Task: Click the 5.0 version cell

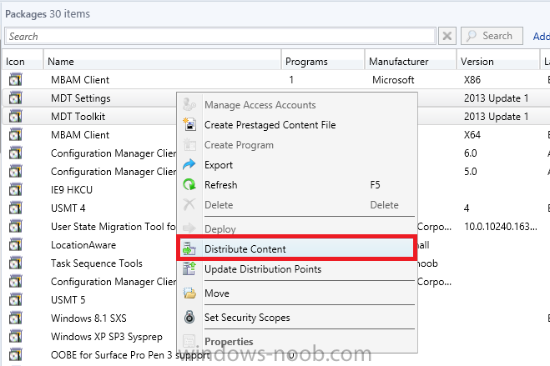Action: click(x=471, y=171)
